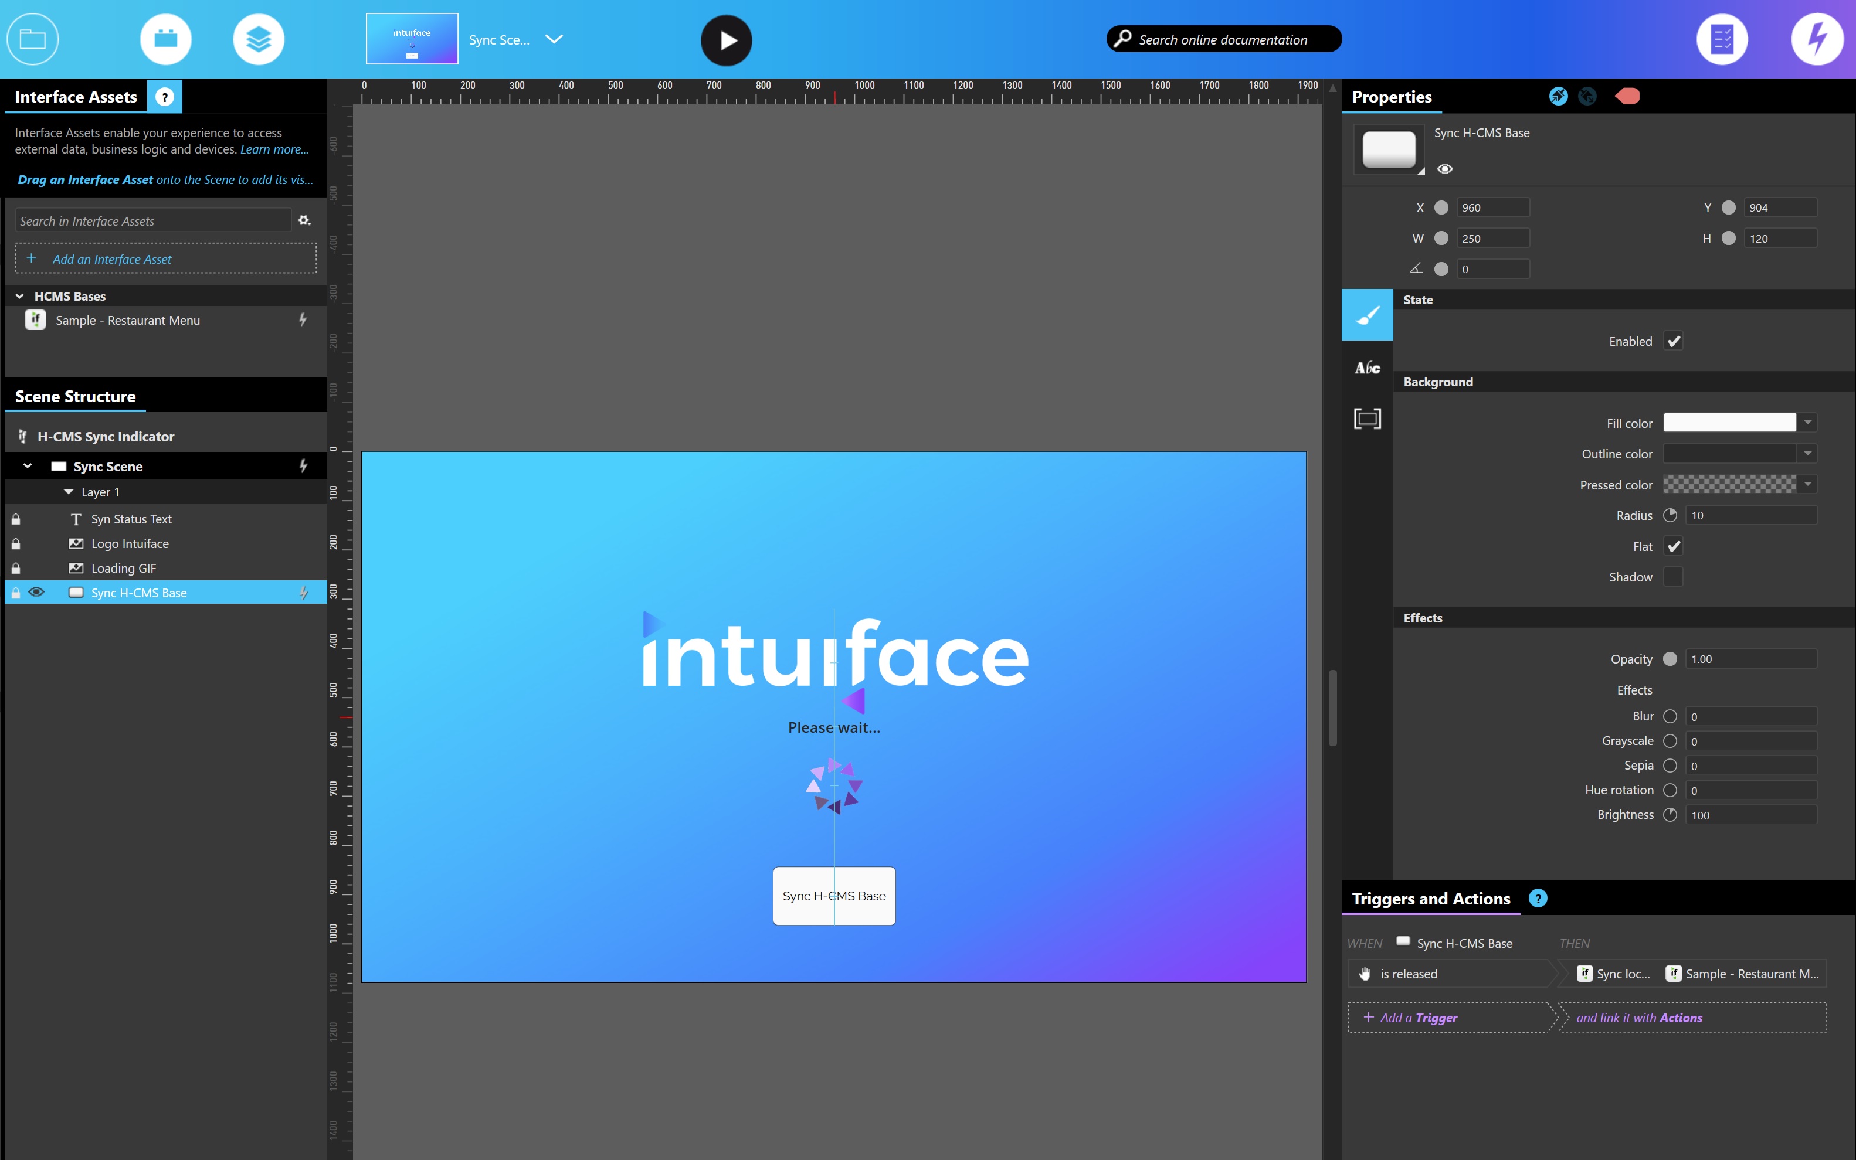Click lightning icon on Sample - Restaurant Menu row
The height and width of the screenshot is (1160, 1856).
click(303, 320)
